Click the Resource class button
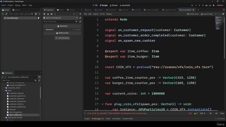 62,26
